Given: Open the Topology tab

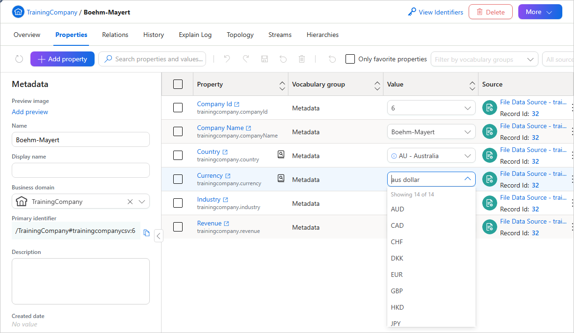Looking at the screenshot, I should [240, 35].
